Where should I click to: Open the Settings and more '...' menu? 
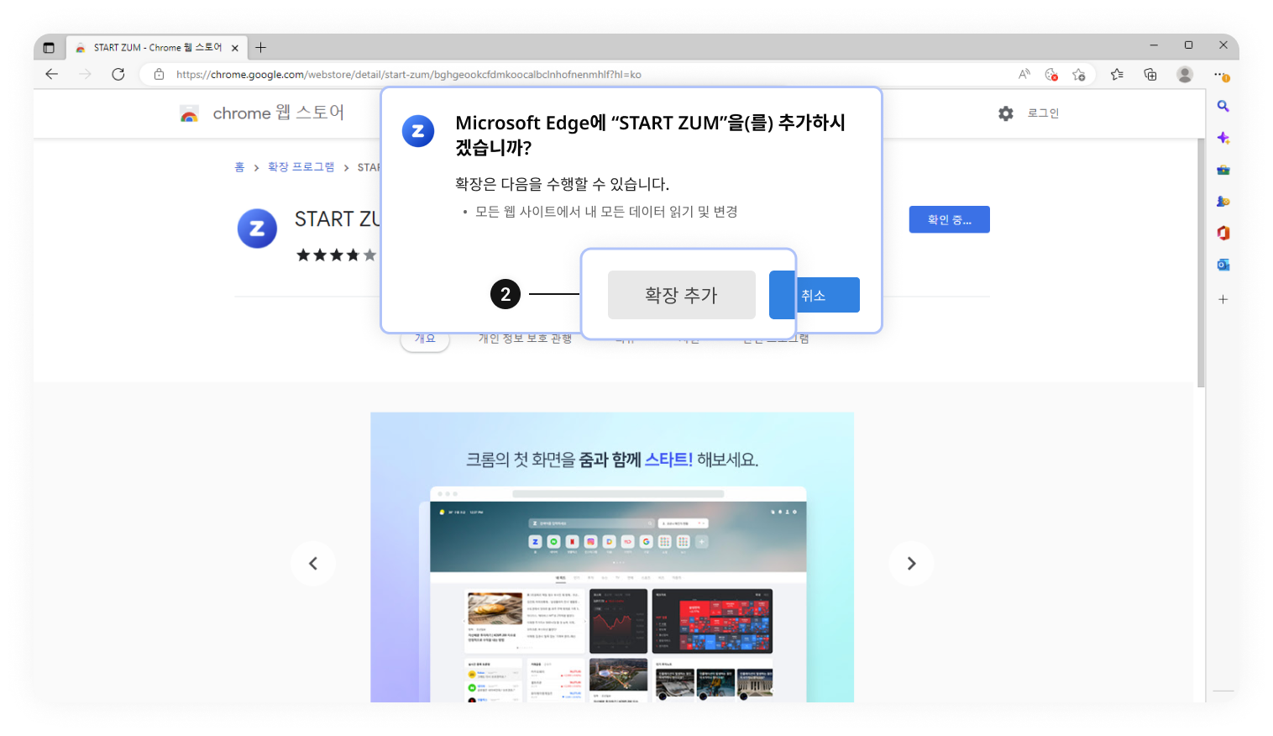[1221, 74]
